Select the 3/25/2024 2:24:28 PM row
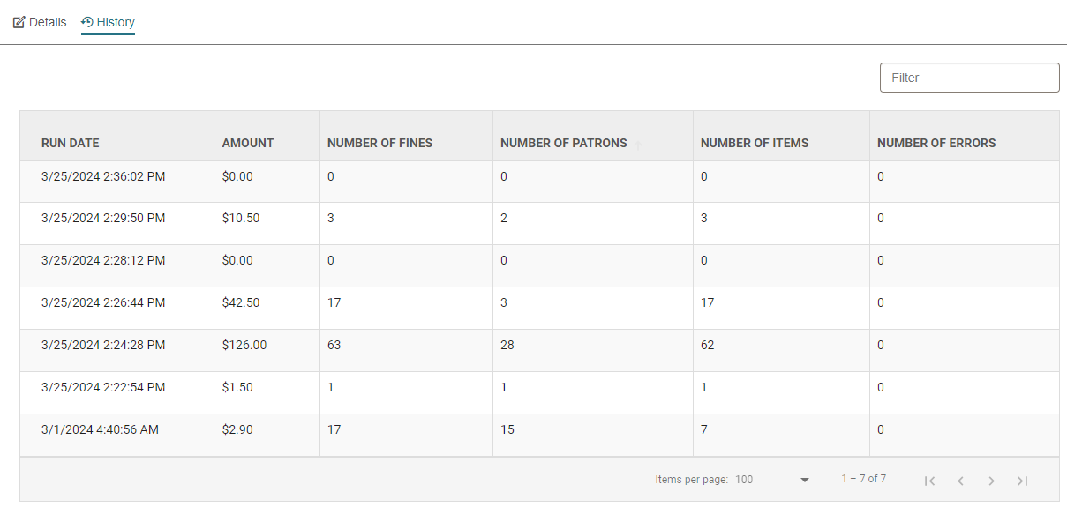Screen dimensions: 1067x507 click(x=539, y=346)
